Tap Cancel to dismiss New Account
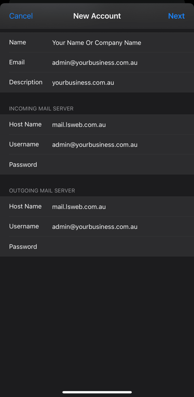Screen dimensions: 194x397 tap(21, 16)
